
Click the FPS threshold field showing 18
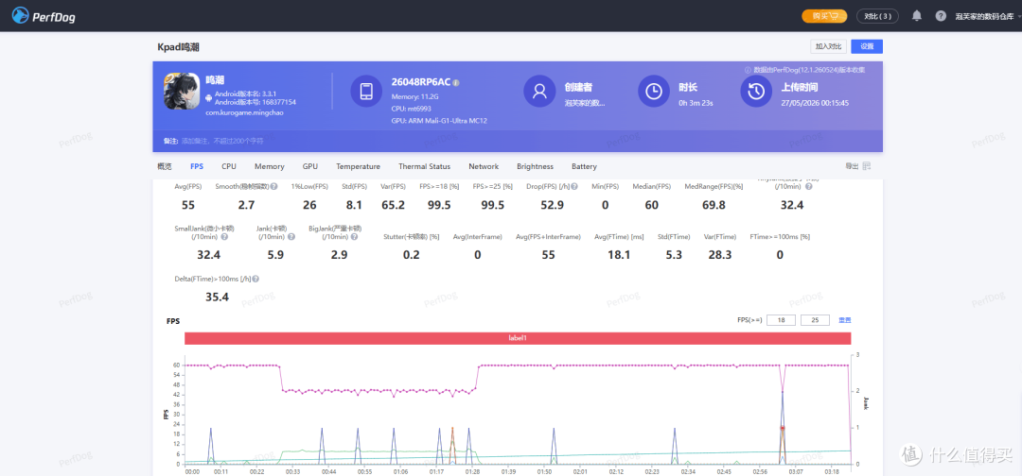coord(780,320)
